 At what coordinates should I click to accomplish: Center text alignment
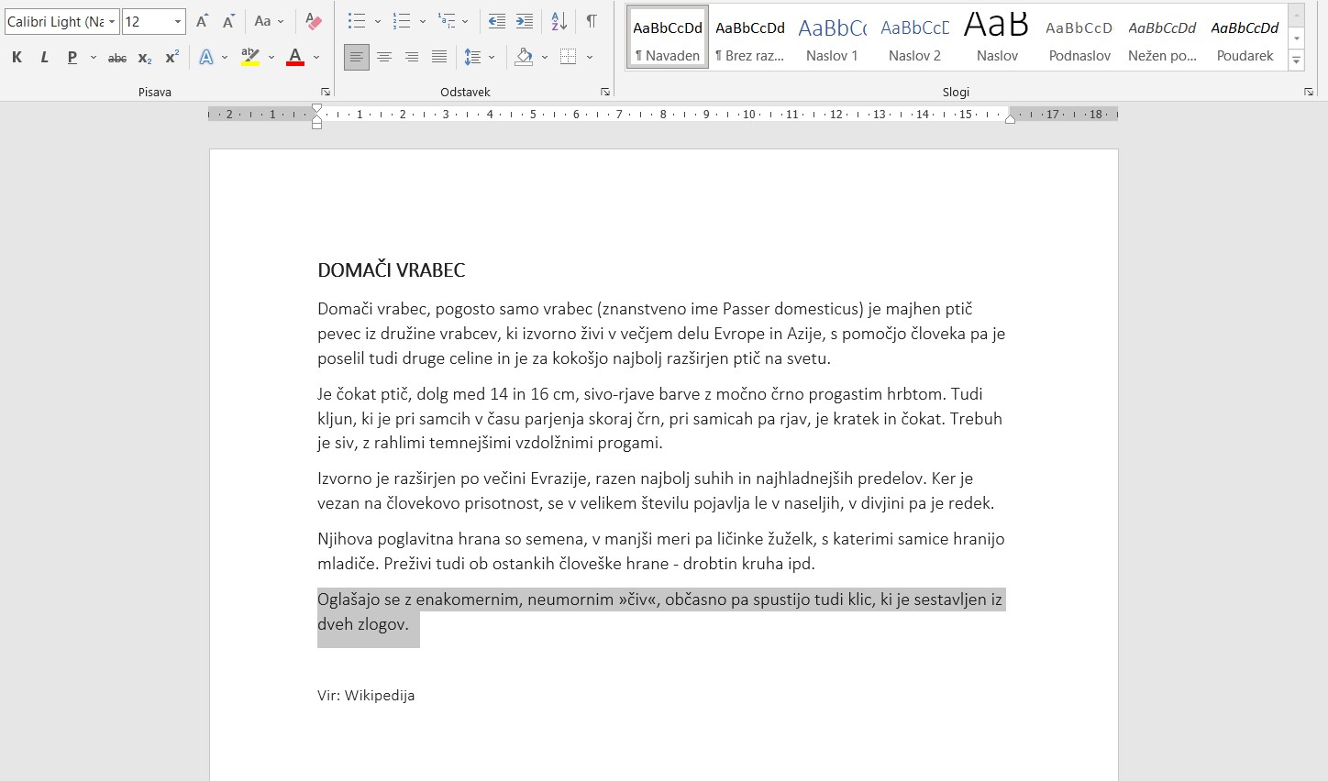384,58
